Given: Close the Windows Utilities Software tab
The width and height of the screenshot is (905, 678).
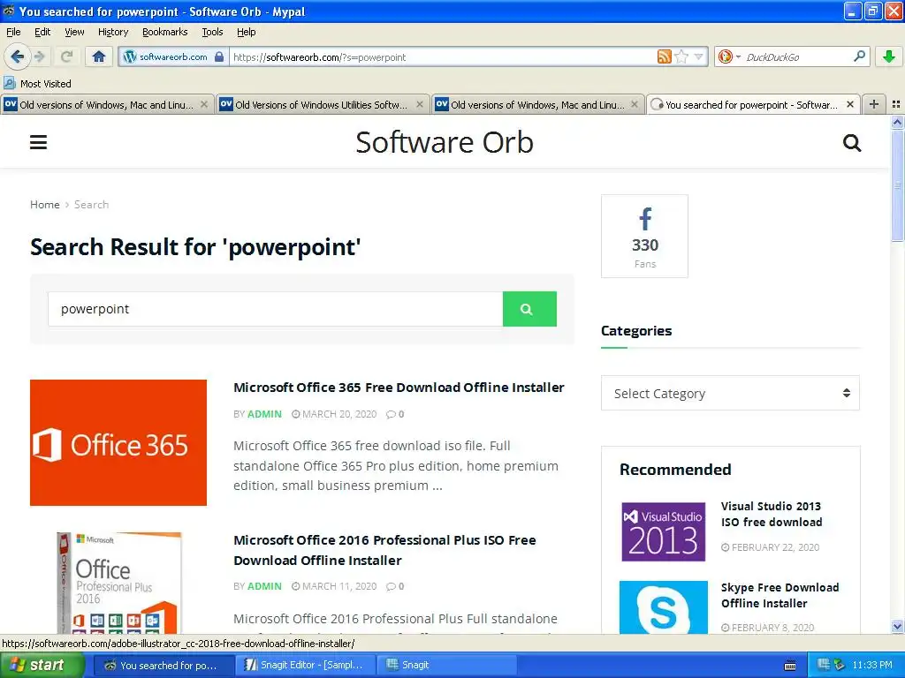Looking at the screenshot, I should pyautogui.click(x=420, y=104).
